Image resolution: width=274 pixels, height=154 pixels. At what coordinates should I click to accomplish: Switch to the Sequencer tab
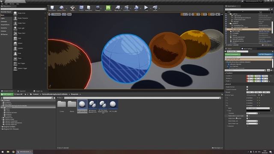pyautogui.click(x=21, y=91)
